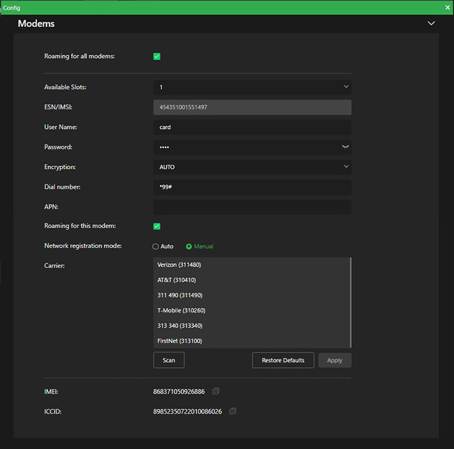This screenshot has width=454, height=449.
Task: Click the carrier list scrollbar
Action: pos(350,302)
